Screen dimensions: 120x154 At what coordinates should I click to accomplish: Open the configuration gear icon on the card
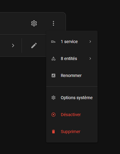tap(34, 23)
